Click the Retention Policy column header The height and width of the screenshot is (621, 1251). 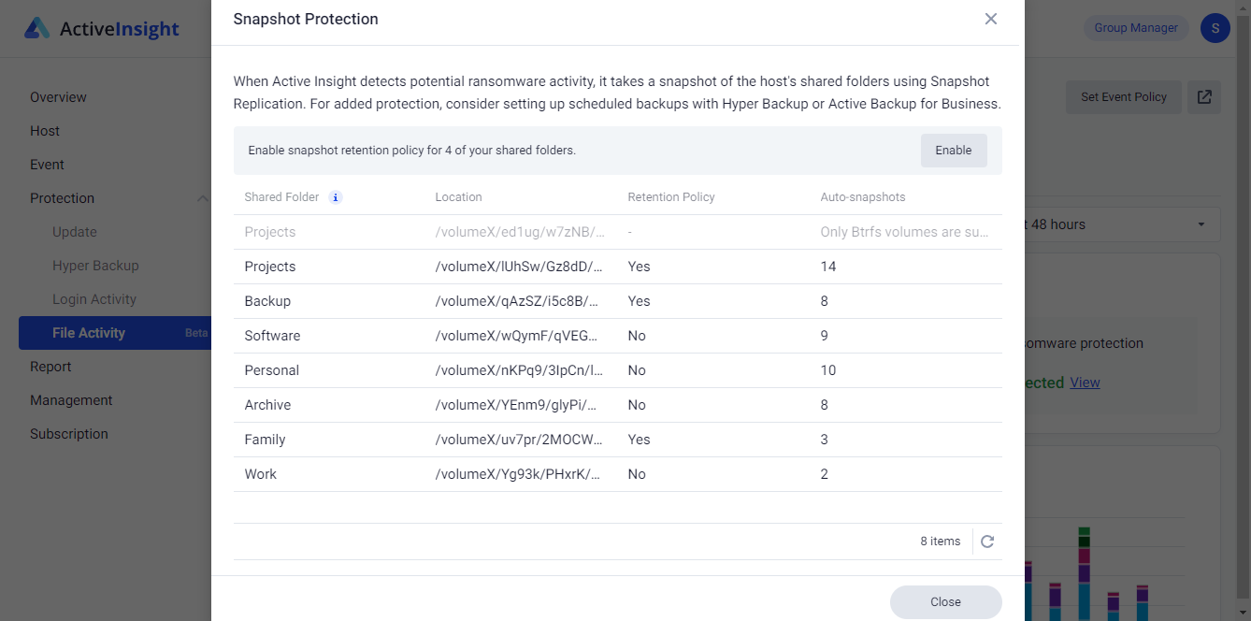tap(671, 197)
